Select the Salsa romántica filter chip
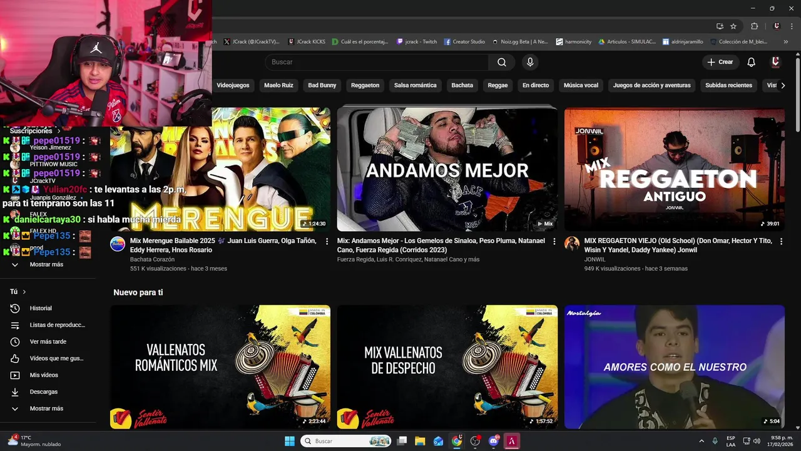The width and height of the screenshot is (801, 451). 416,85
